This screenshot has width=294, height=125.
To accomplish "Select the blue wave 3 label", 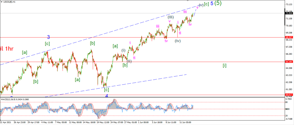I will 48,37.
